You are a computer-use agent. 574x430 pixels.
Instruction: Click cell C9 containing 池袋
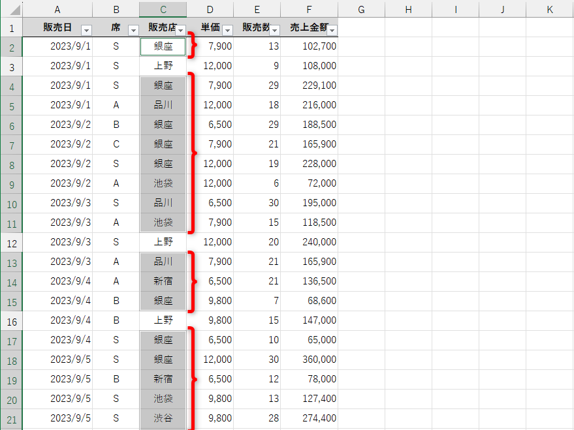pyautogui.click(x=163, y=183)
